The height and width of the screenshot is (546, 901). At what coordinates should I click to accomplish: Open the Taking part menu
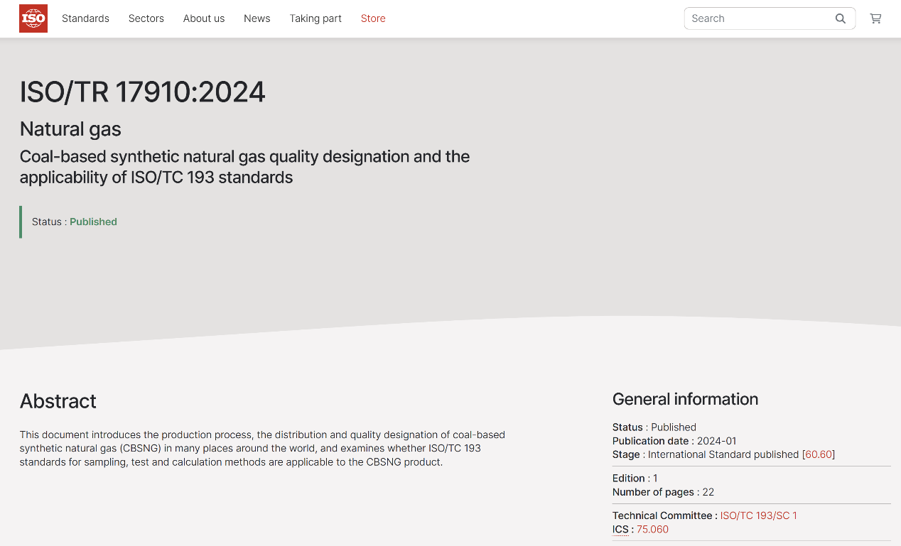[x=315, y=18]
